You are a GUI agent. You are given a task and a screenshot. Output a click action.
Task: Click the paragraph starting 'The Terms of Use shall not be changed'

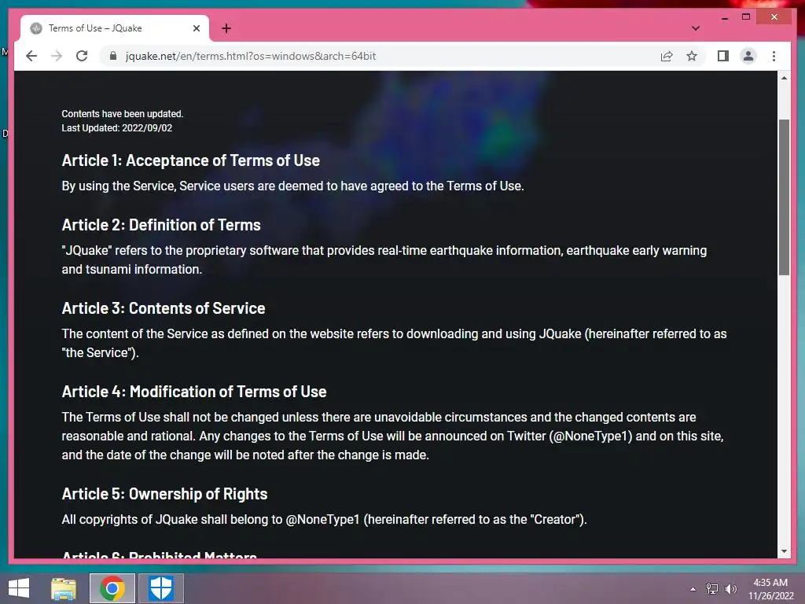pyautogui.click(x=393, y=436)
